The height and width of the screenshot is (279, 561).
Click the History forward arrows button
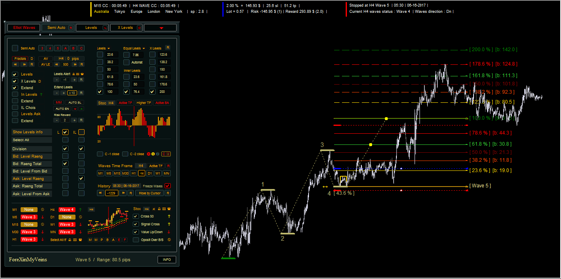coord(123,193)
